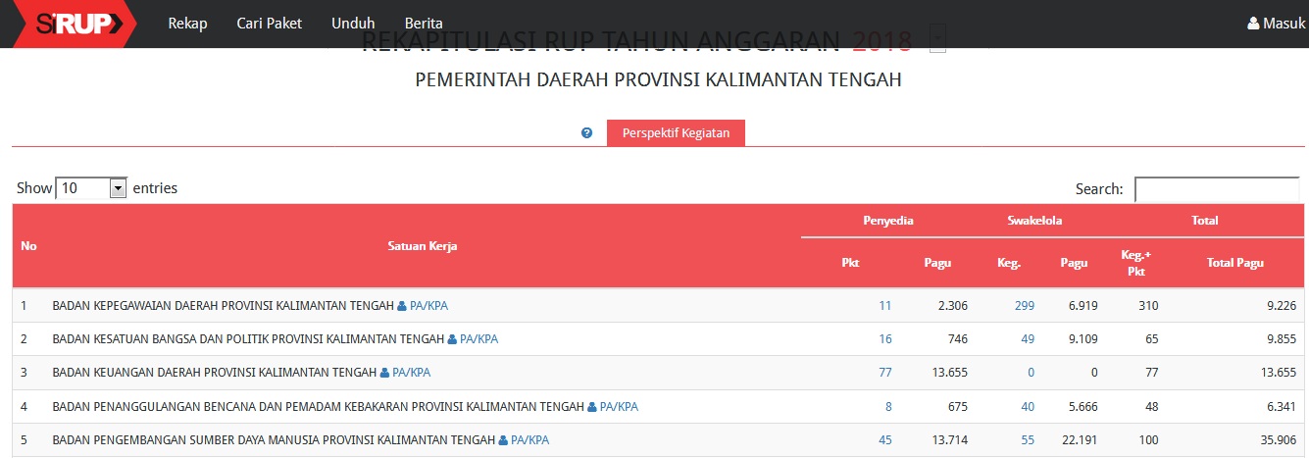The height and width of the screenshot is (458, 1309).
Task: Click the blue help question mark icon
Action: tap(586, 133)
